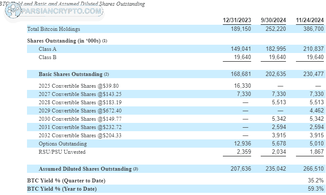
Task: Select the 9/30/2024 column header
Action: click(x=273, y=20)
